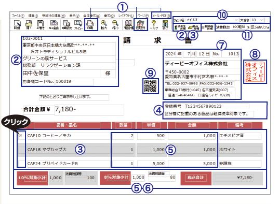Select the red company seal stamp

(x=255, y=71)
